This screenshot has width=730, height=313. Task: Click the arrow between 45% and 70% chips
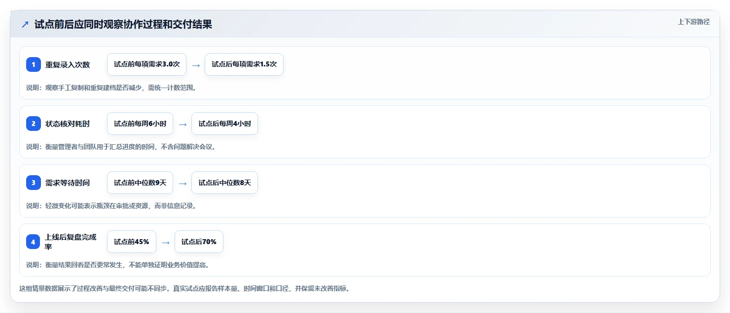[x=166, y=242]
